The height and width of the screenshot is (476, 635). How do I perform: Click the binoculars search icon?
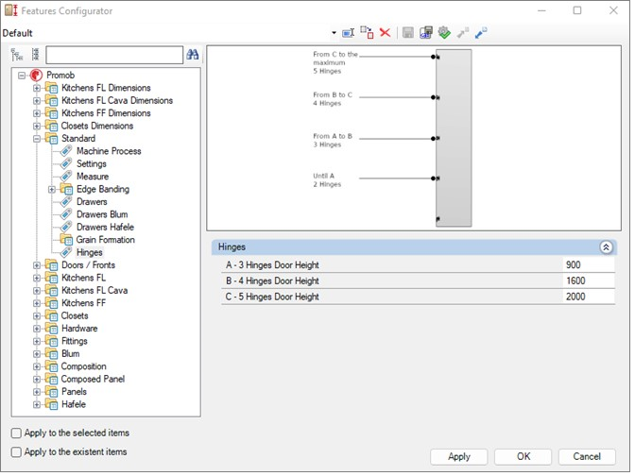tap(193, 54)
